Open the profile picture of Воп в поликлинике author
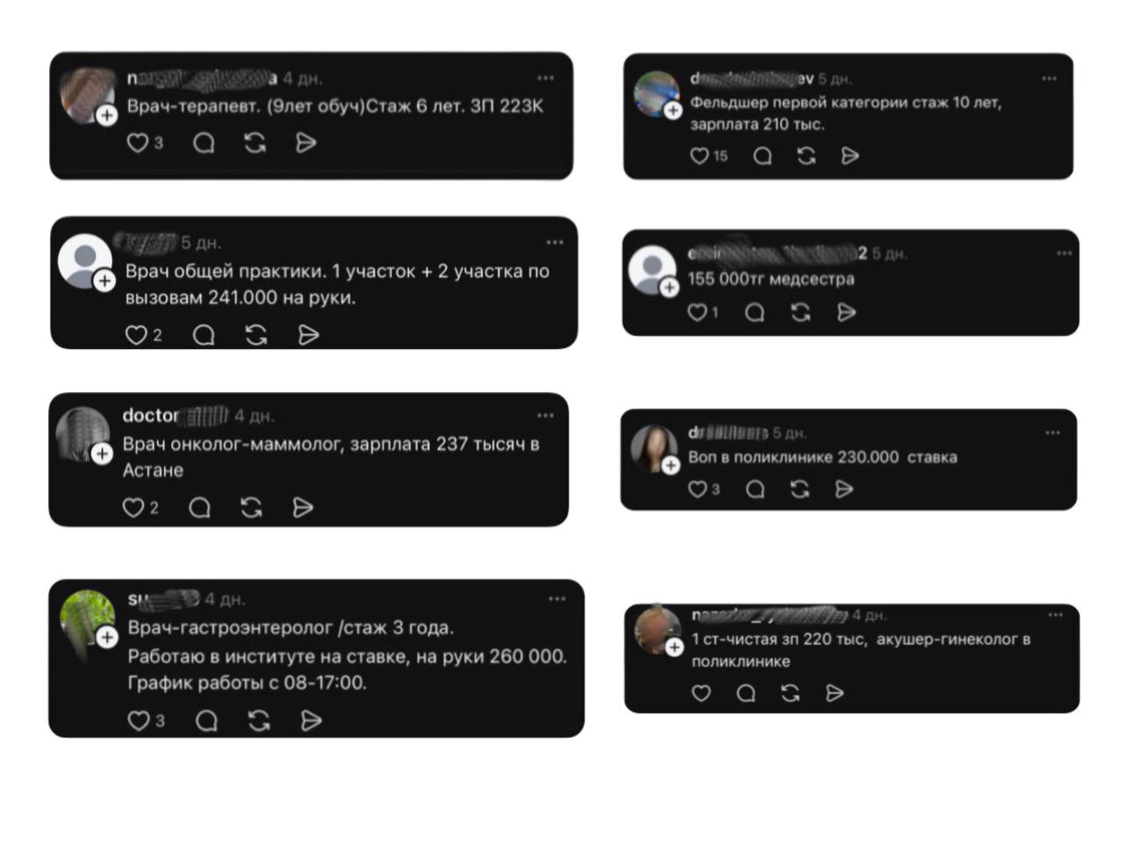 [x=654, y=447]
